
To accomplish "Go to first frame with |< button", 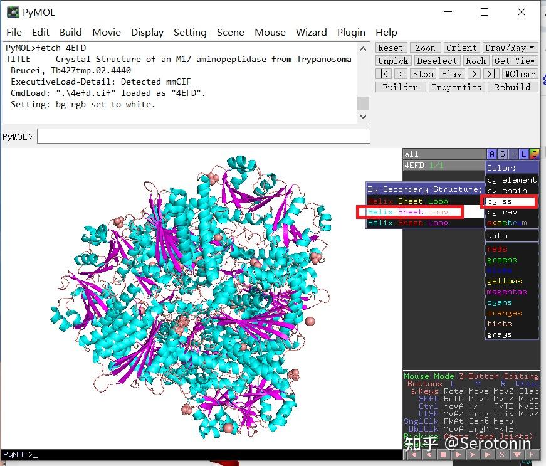I will (384, 74).
